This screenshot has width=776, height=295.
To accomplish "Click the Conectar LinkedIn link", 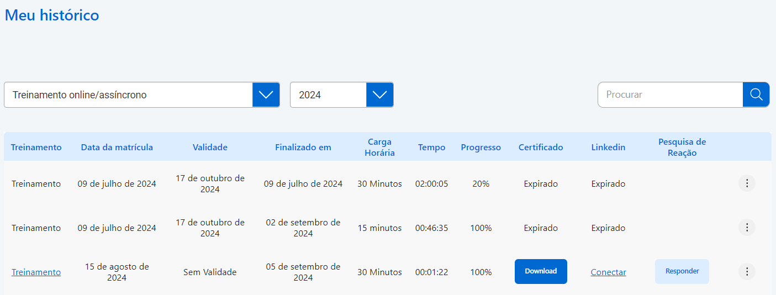I will (x=608, y=272).
